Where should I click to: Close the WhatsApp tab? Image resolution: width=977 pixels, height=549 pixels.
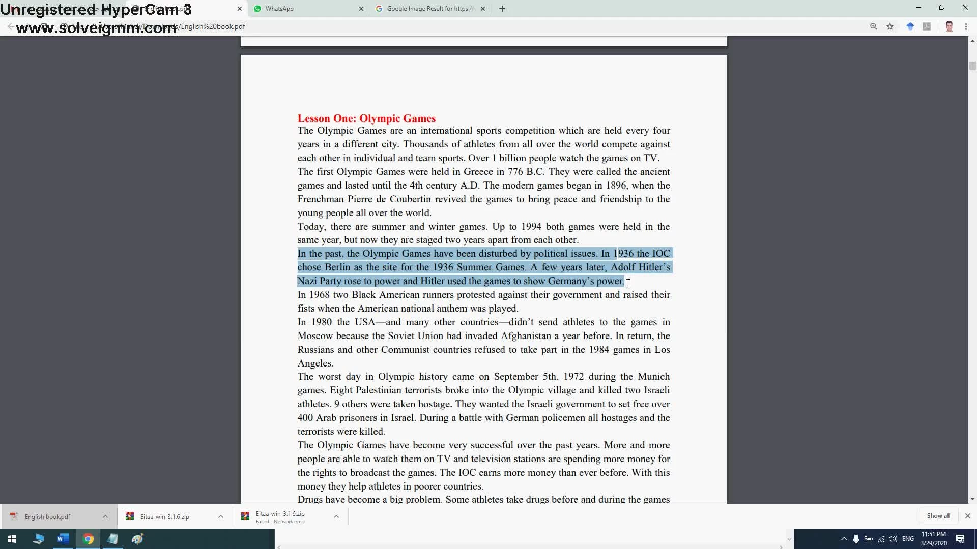[361, 9]
